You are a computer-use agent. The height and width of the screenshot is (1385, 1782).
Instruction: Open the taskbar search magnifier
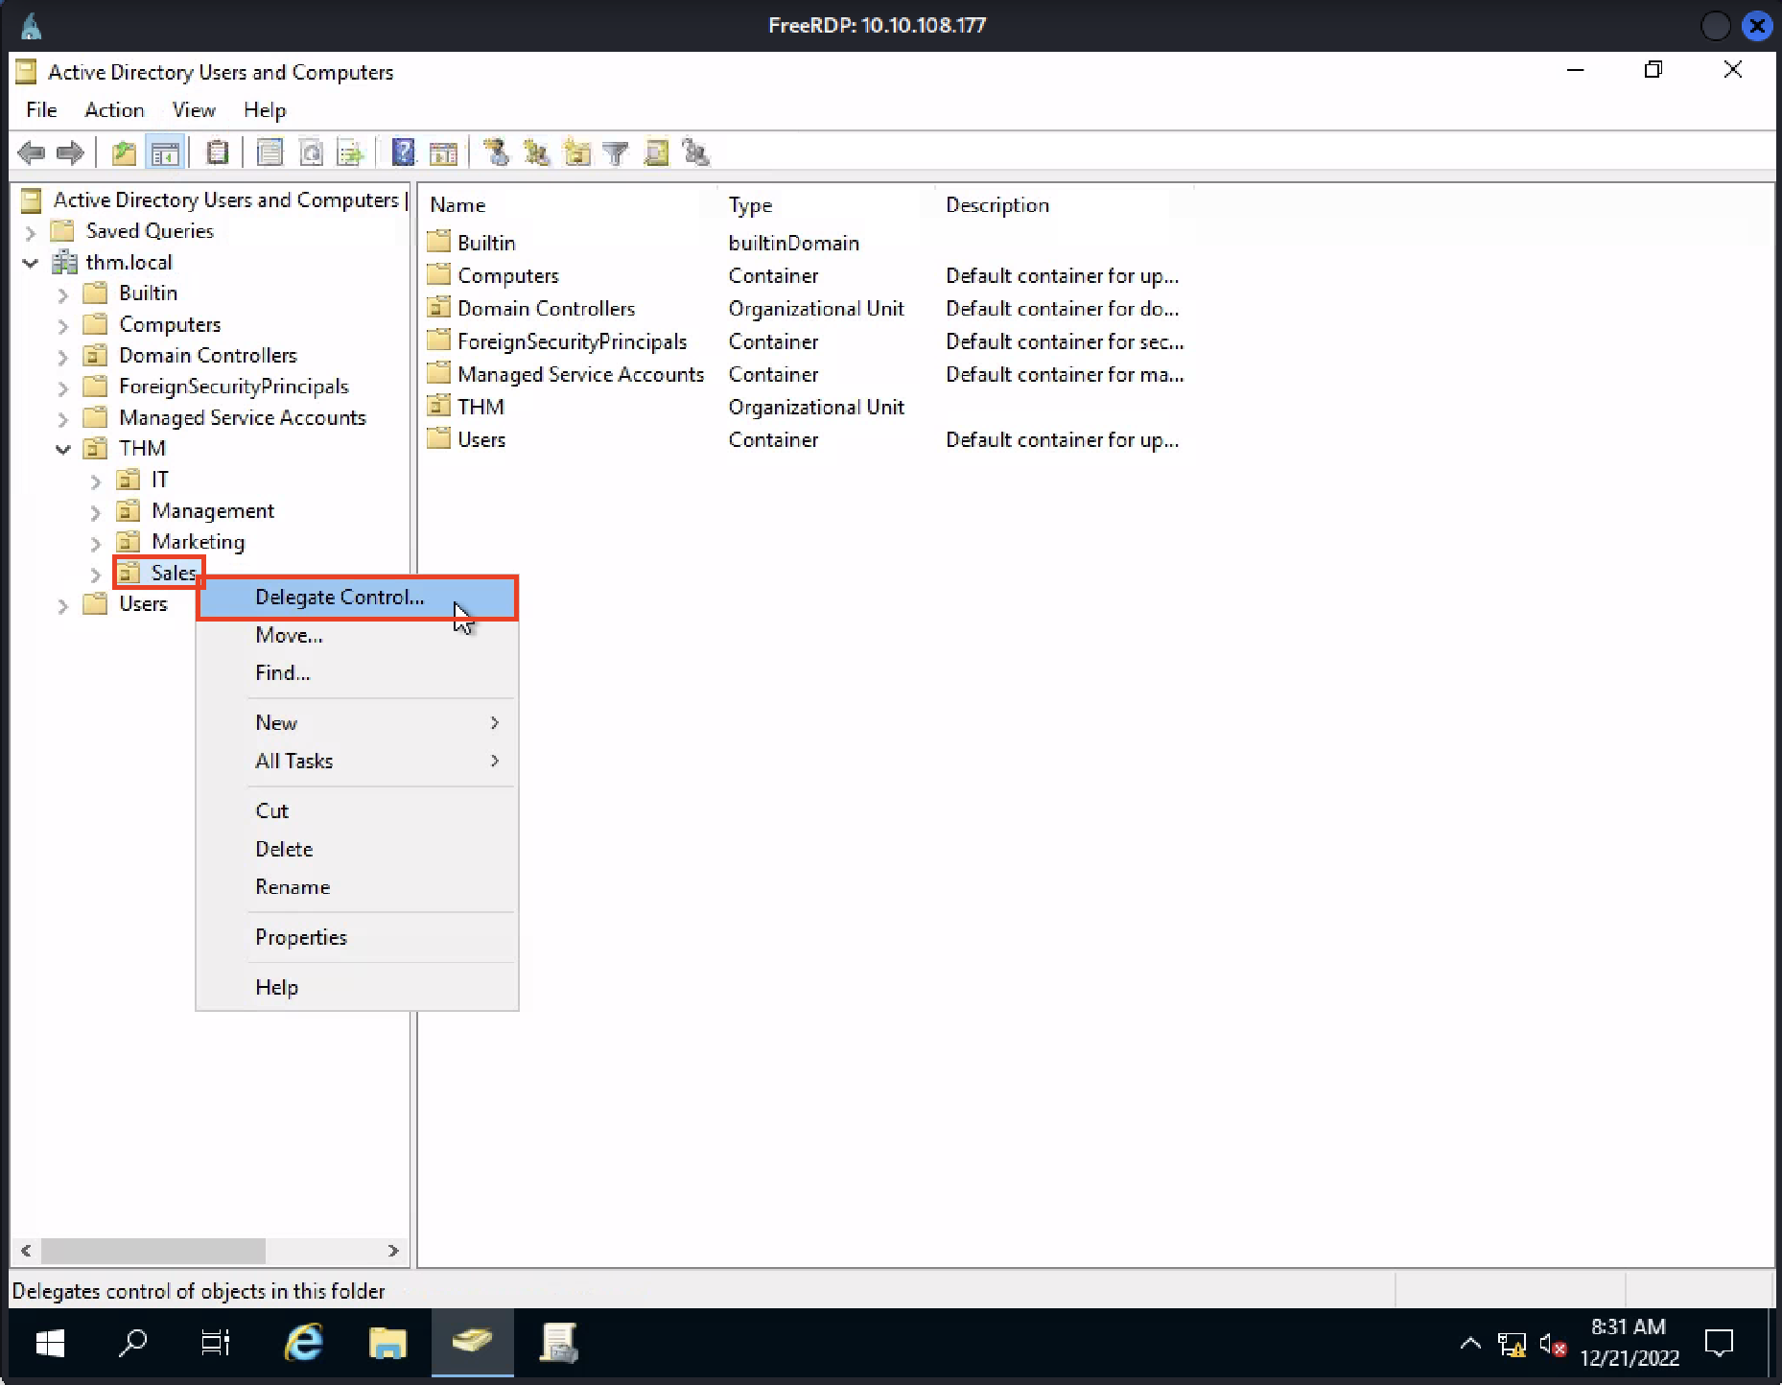pos(132,1343)
